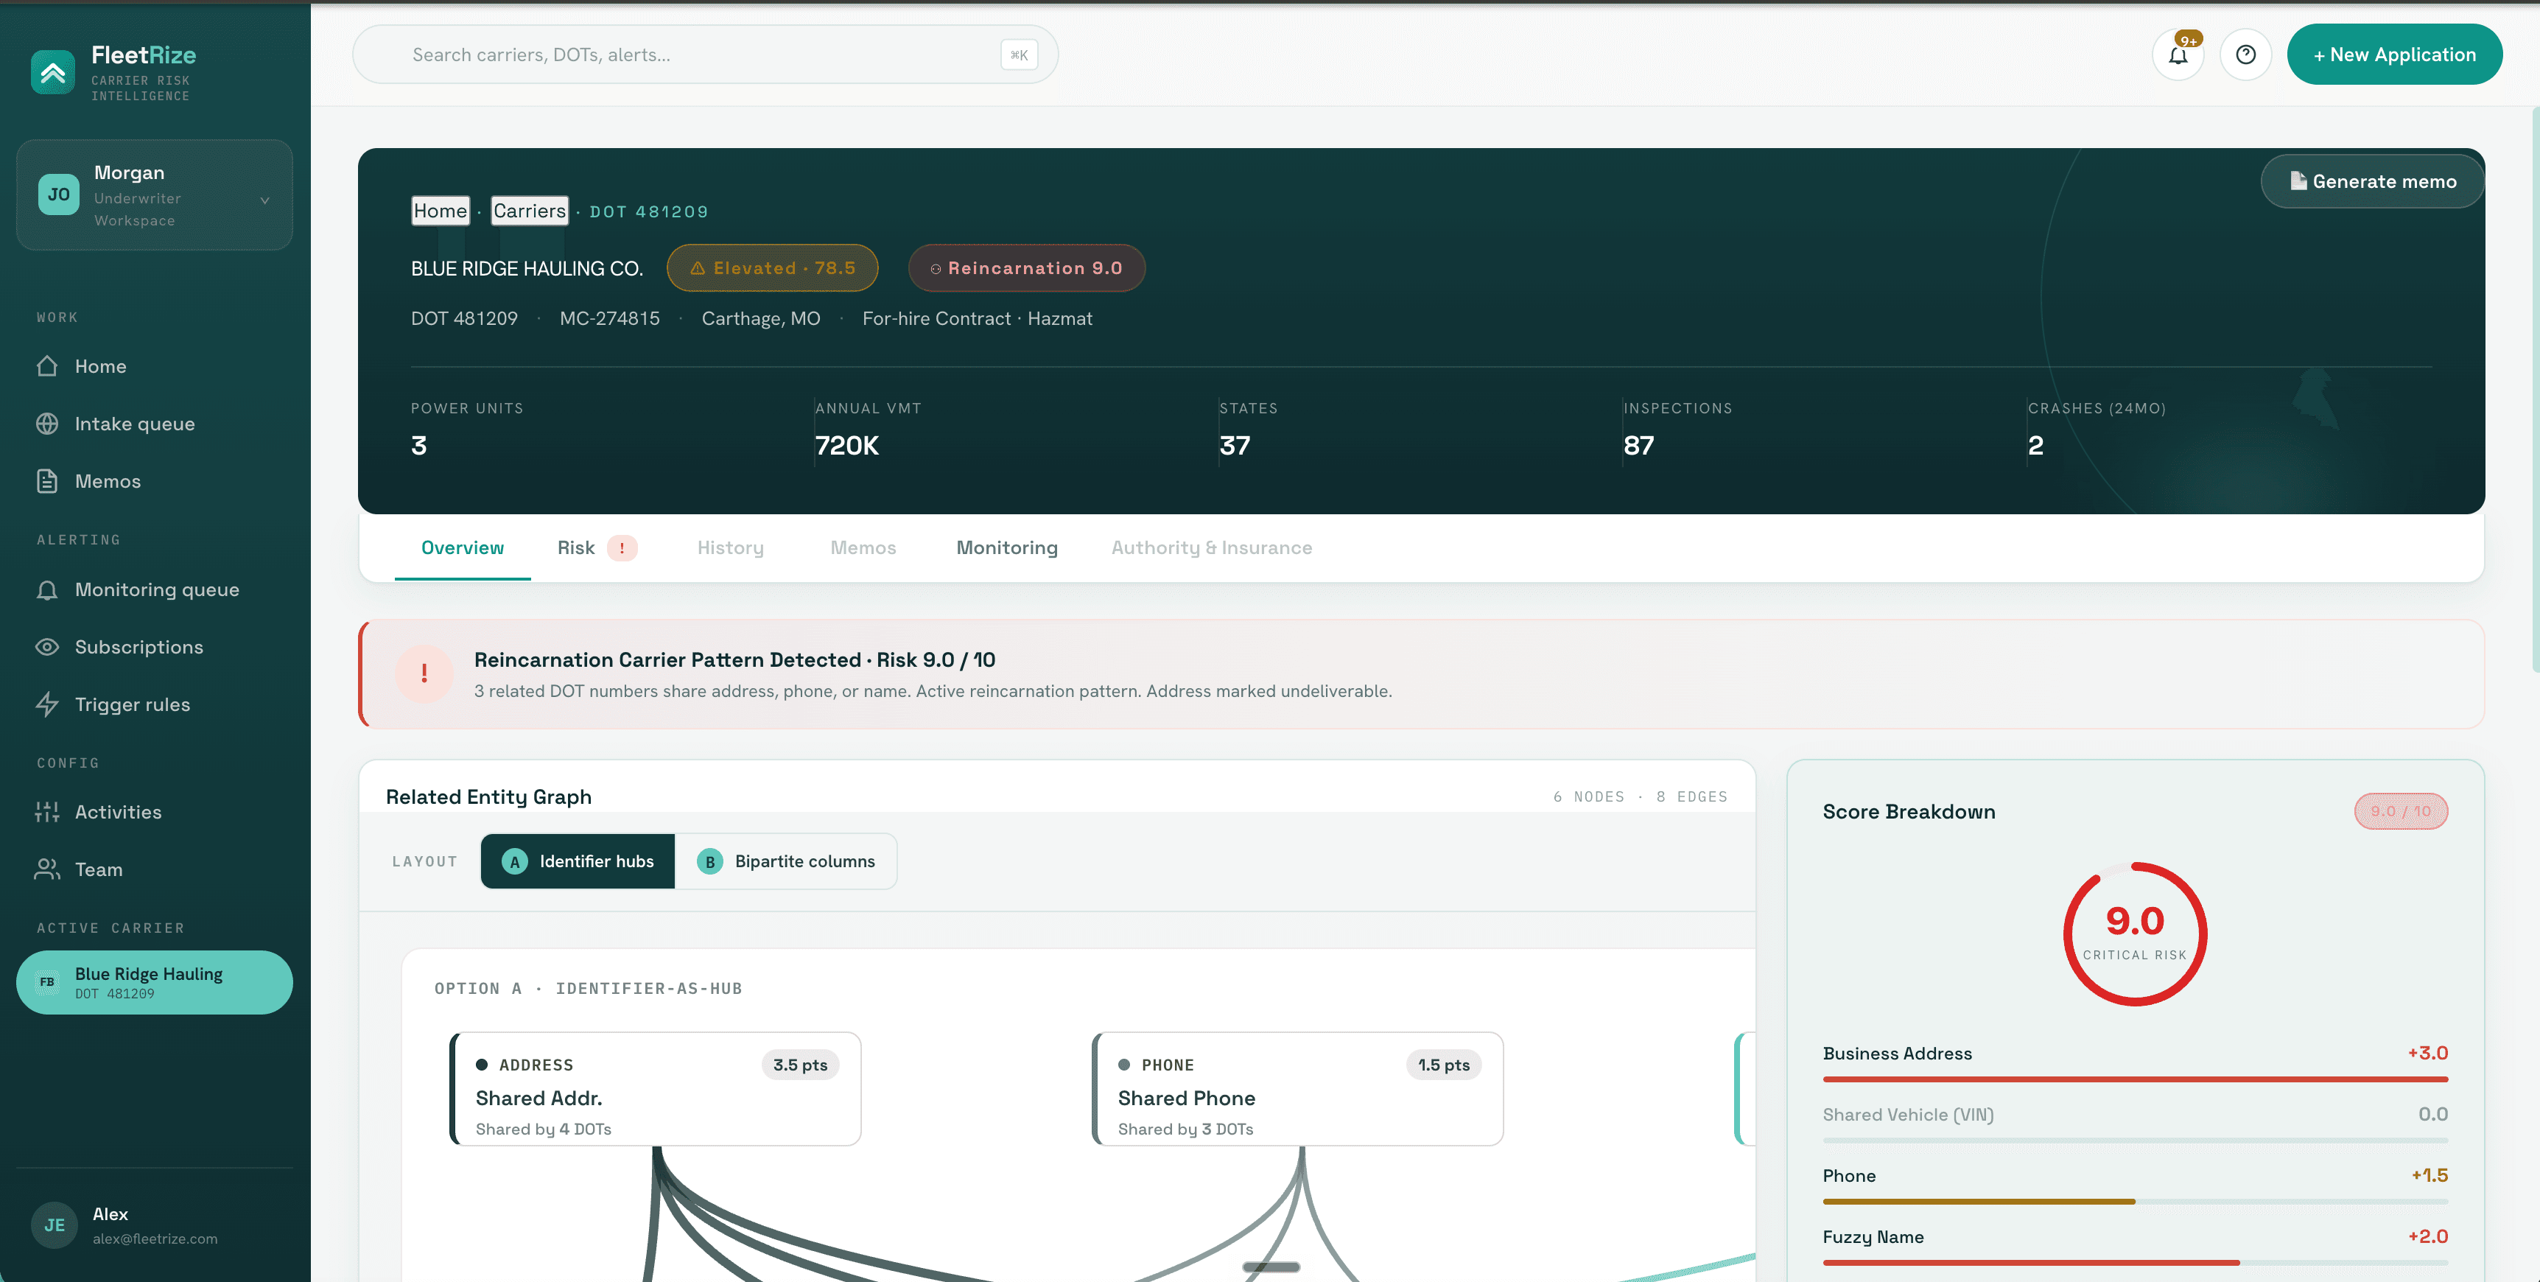Click the Monitoring queue bell icon
The width and height of the screenshot is (2540, 1282).
[x=47, y=589]
